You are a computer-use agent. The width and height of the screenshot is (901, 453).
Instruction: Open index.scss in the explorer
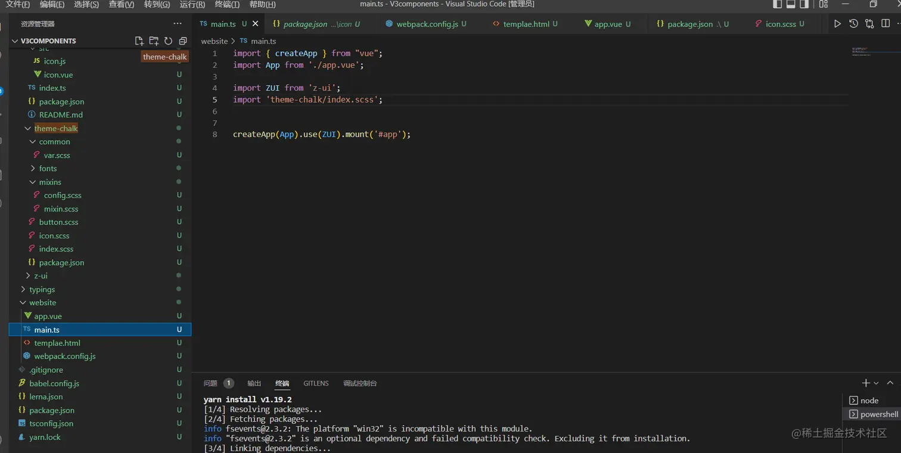pyautogui.click(x=56, y=249)
